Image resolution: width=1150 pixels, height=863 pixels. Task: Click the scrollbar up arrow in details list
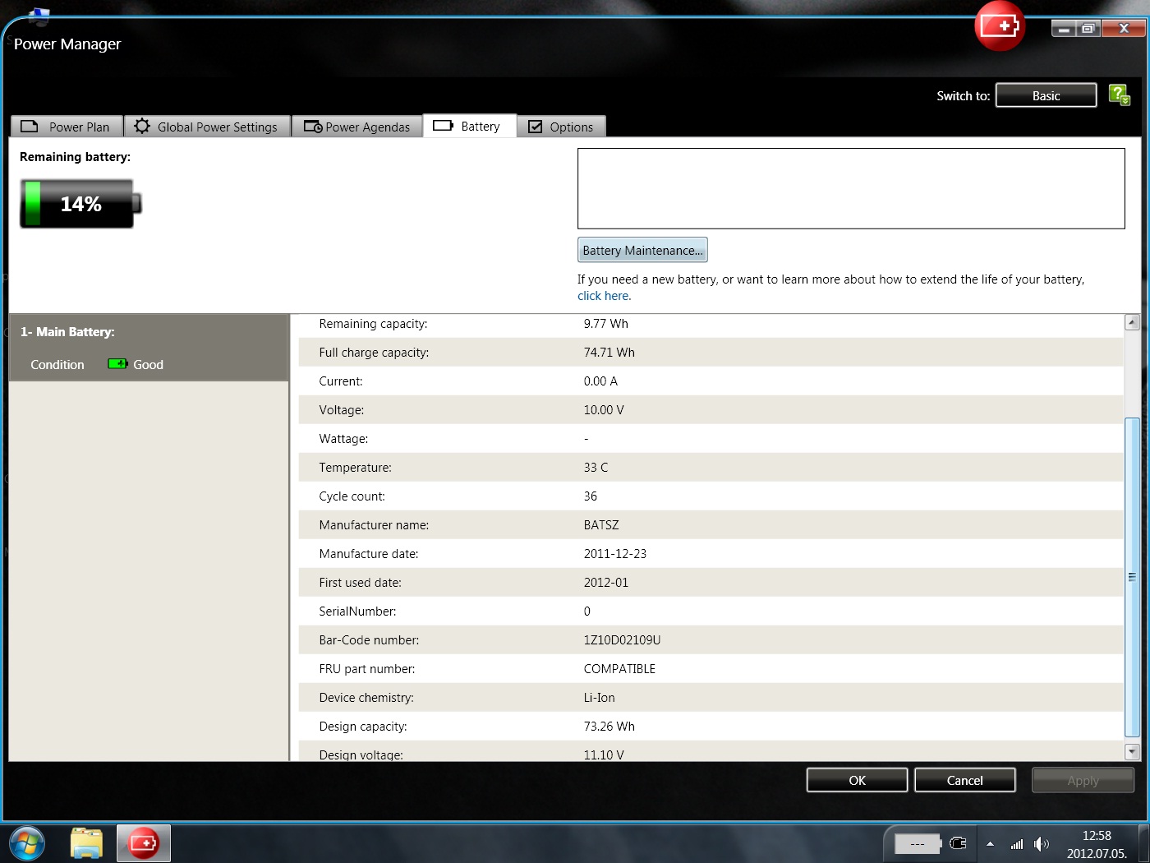[1132, 322]
